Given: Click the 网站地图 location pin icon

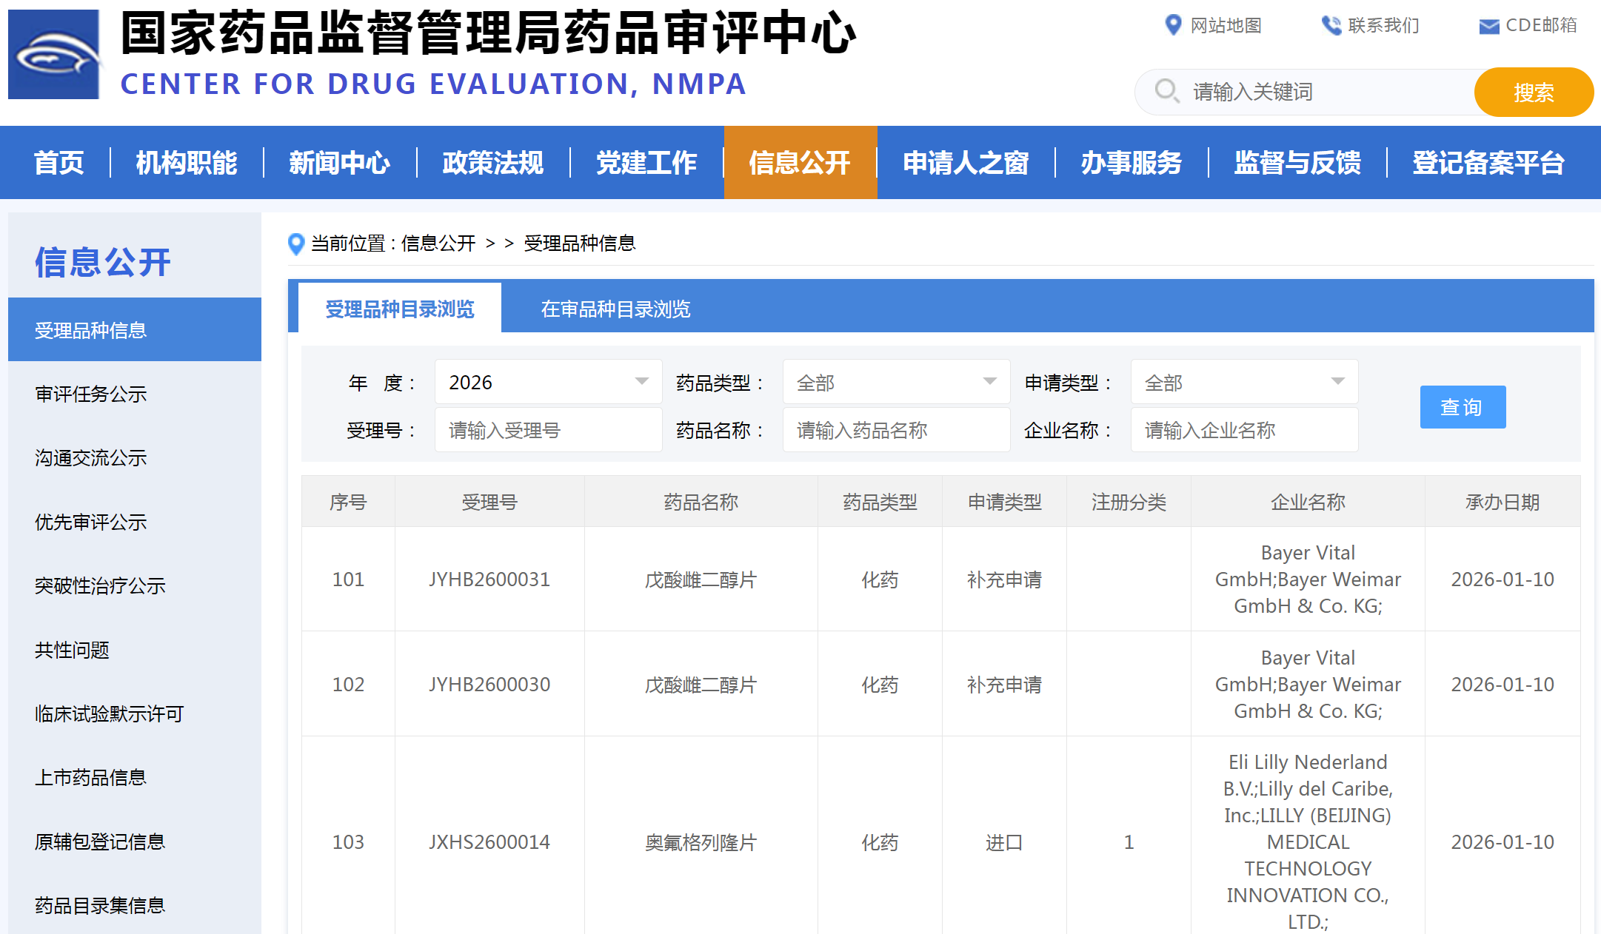Looking at the screenshot, I should coord(1174,25).
